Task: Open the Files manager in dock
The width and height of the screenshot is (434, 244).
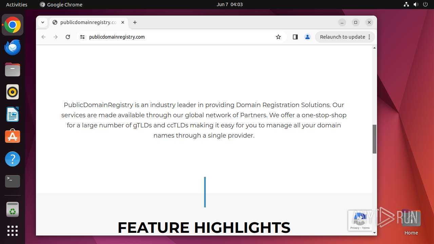Action: coord(13,70)
